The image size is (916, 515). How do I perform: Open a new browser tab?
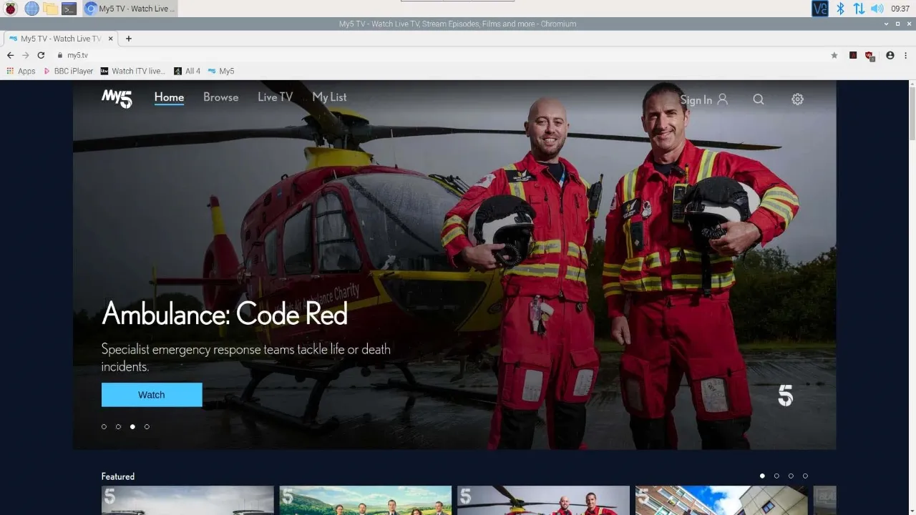(x=127, y=39)
